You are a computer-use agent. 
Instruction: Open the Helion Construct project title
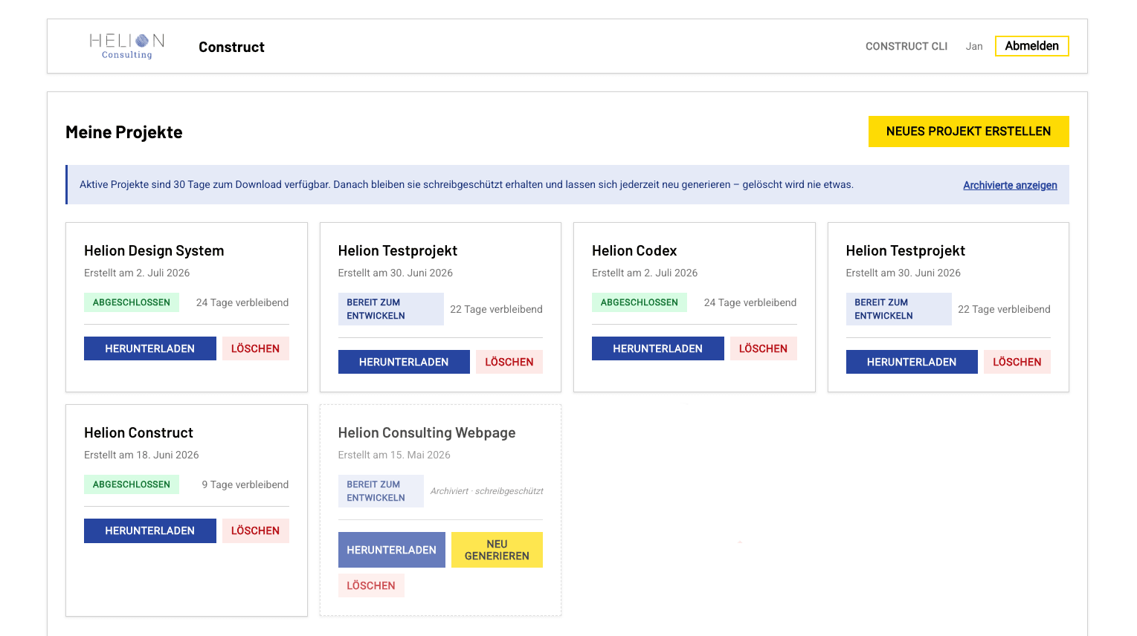click(138, 432)
